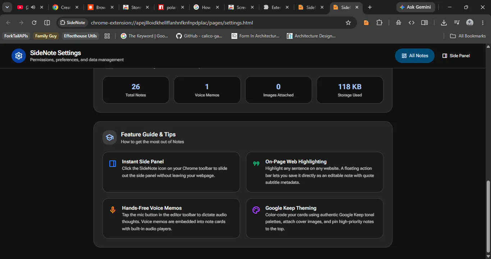Toggle split view icon next to reload
Viewport: 491px width, 259px height.
tap(47, 23)
